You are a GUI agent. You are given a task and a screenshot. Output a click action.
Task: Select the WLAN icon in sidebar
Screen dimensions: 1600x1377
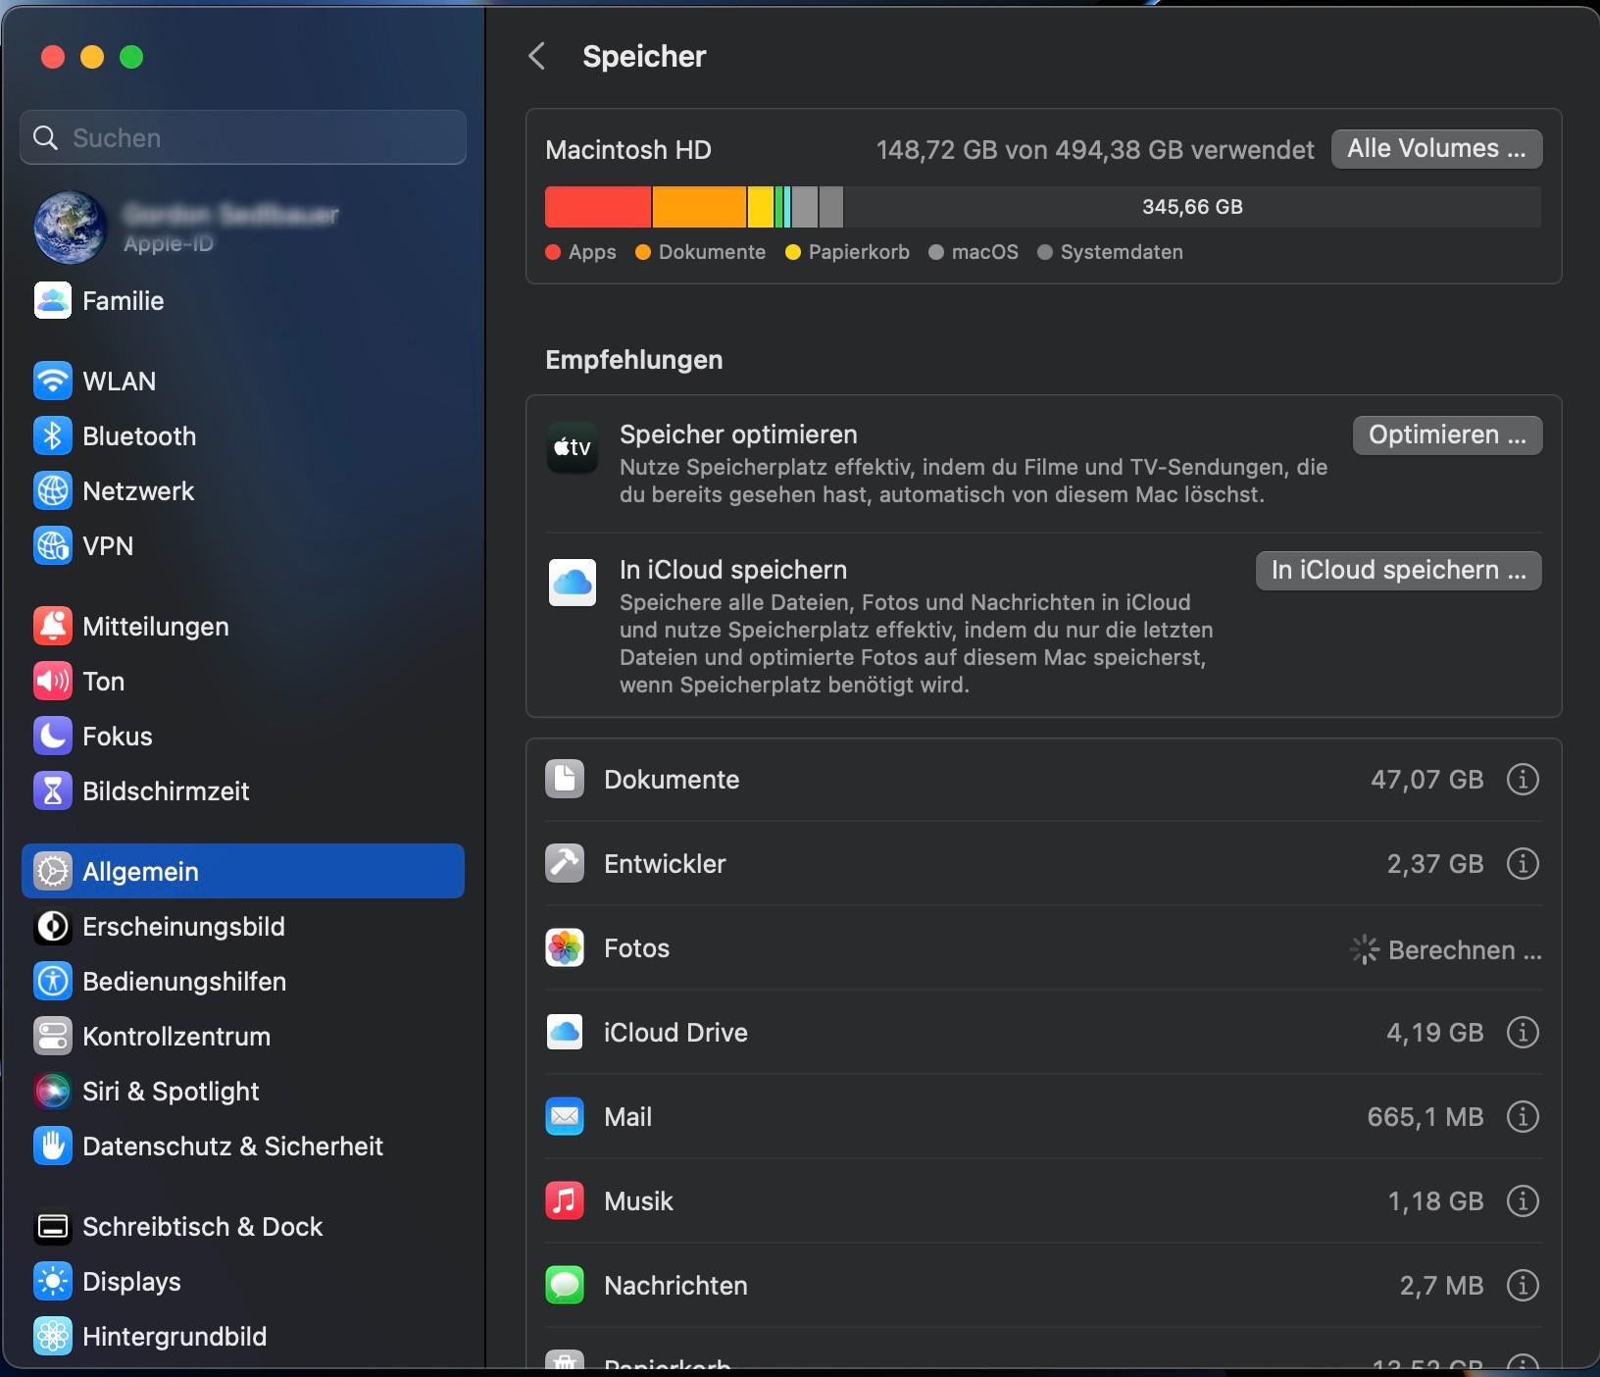coord(53,381)
